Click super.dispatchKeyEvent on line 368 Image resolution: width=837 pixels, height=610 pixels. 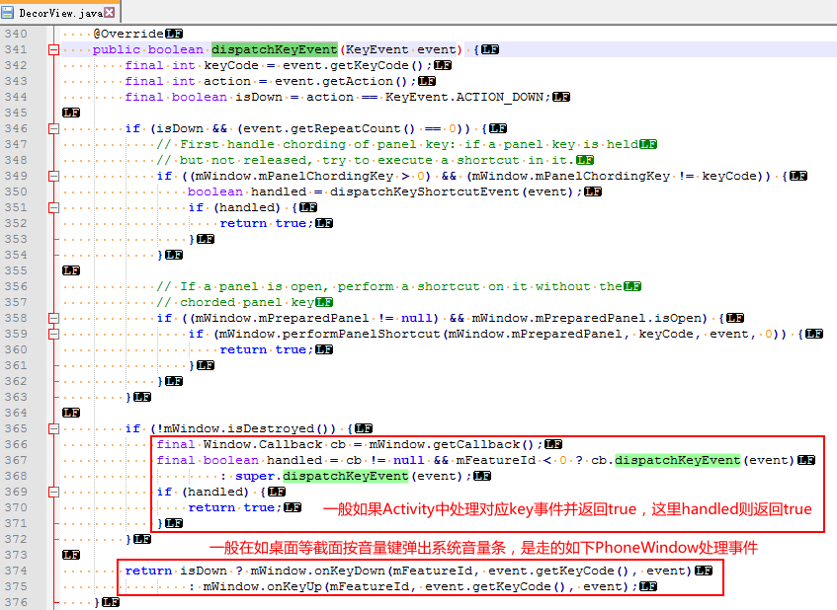click(322, 476)
